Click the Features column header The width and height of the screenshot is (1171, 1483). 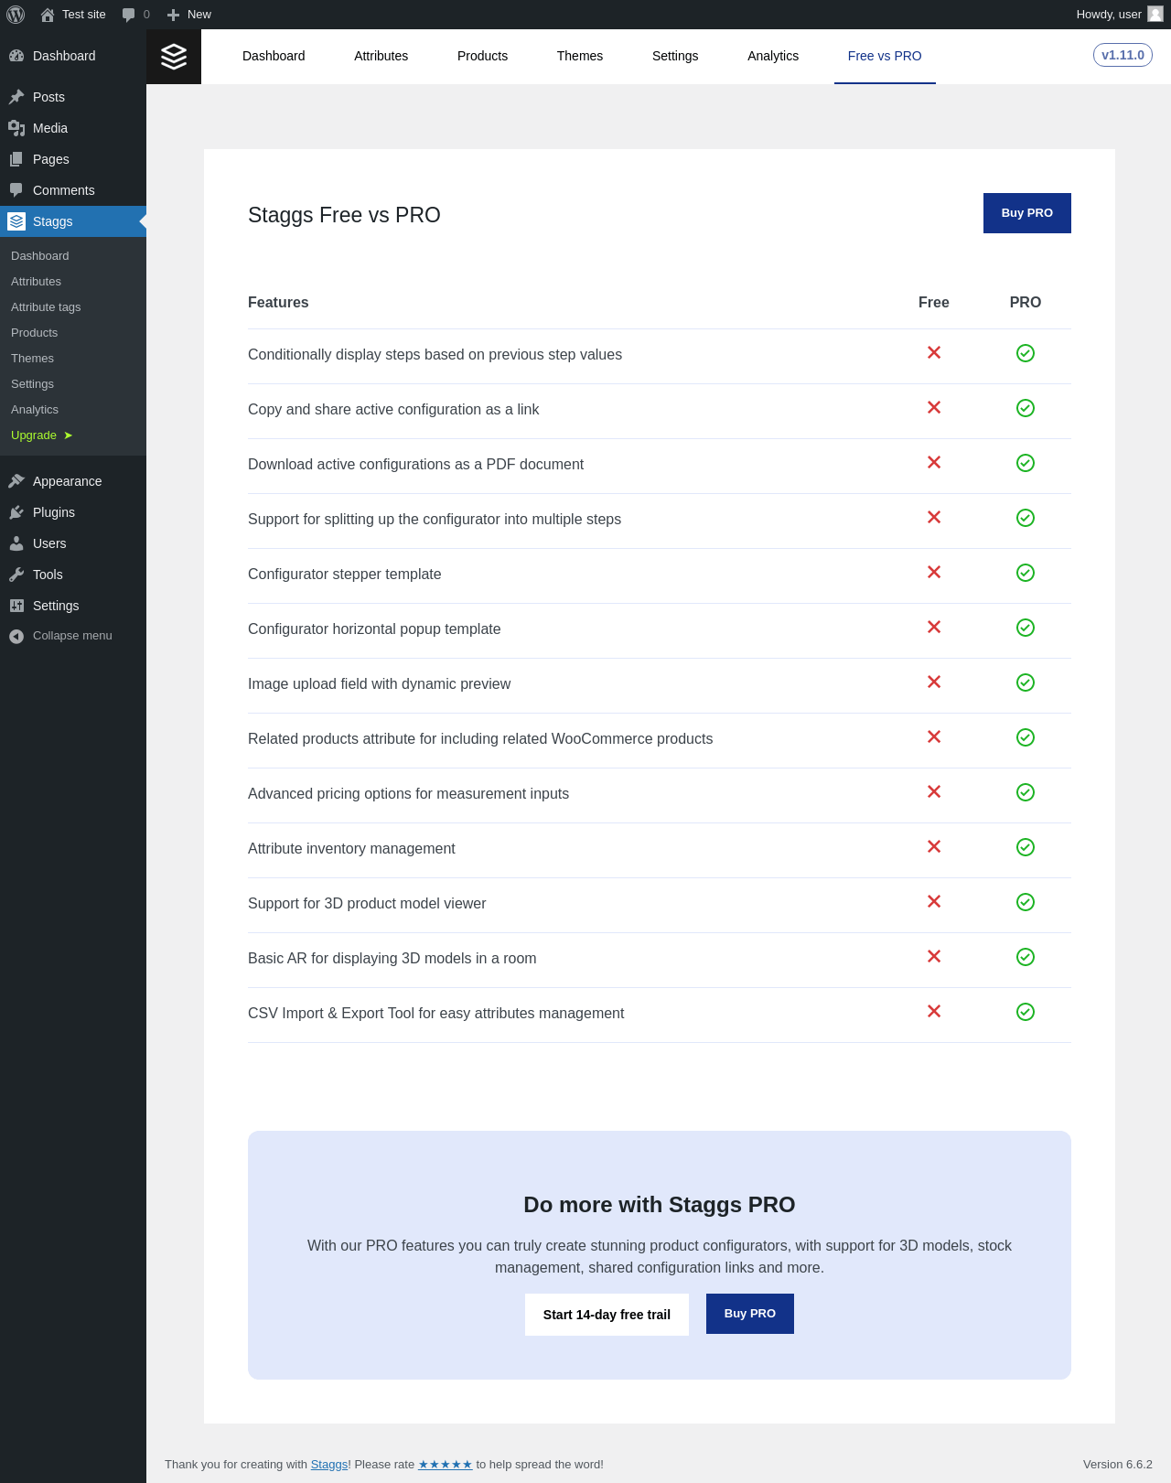click(278, 303)
